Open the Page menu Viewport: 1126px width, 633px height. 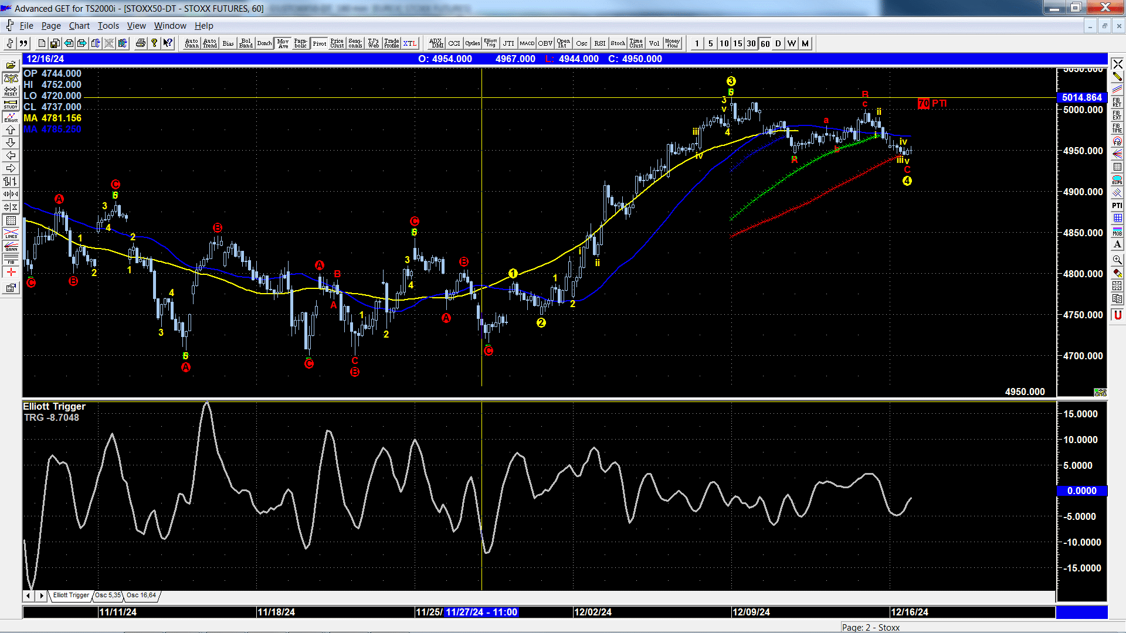[x=51, y=26]
